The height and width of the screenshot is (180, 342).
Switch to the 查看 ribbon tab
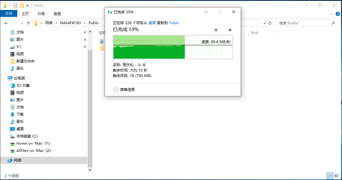point(57,14)
